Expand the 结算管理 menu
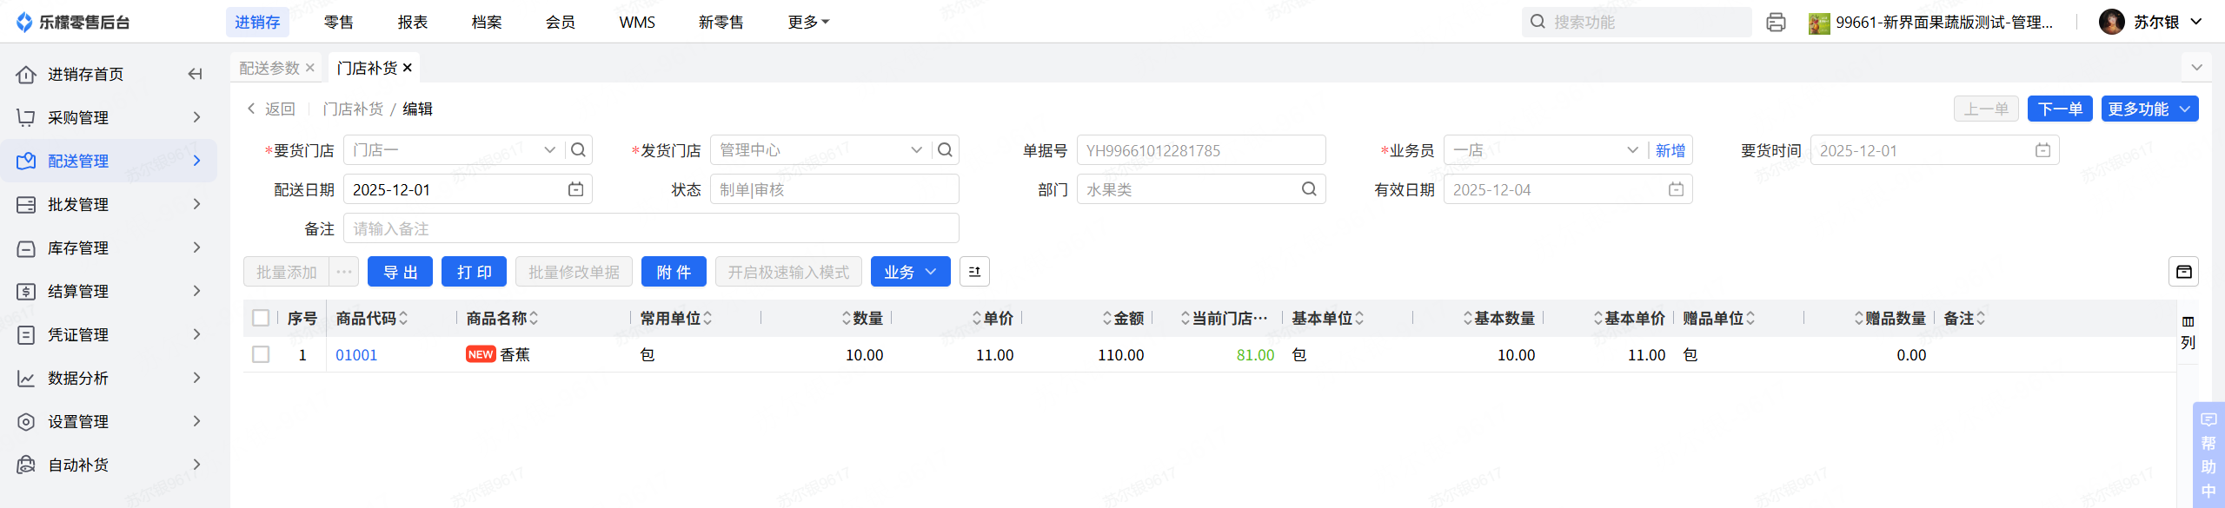2225x508 pixels. (196, 291)
